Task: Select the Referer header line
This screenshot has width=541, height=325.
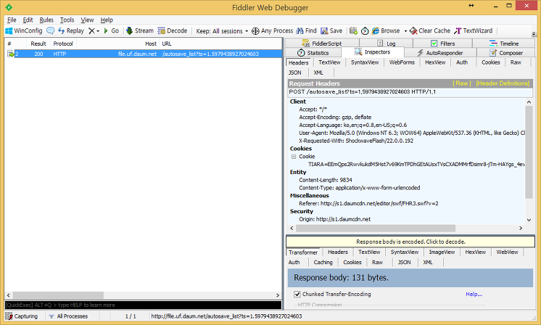Action: tap(368, 204)
